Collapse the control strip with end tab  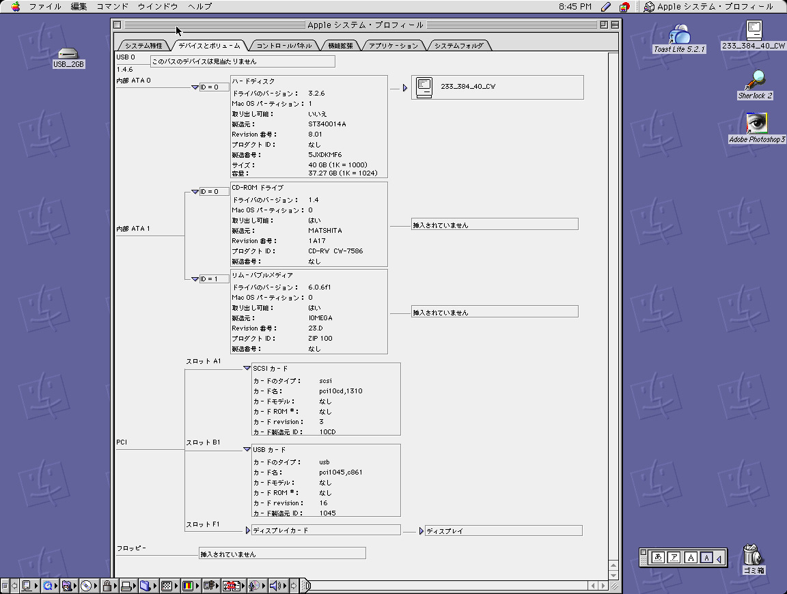point(305,586)
